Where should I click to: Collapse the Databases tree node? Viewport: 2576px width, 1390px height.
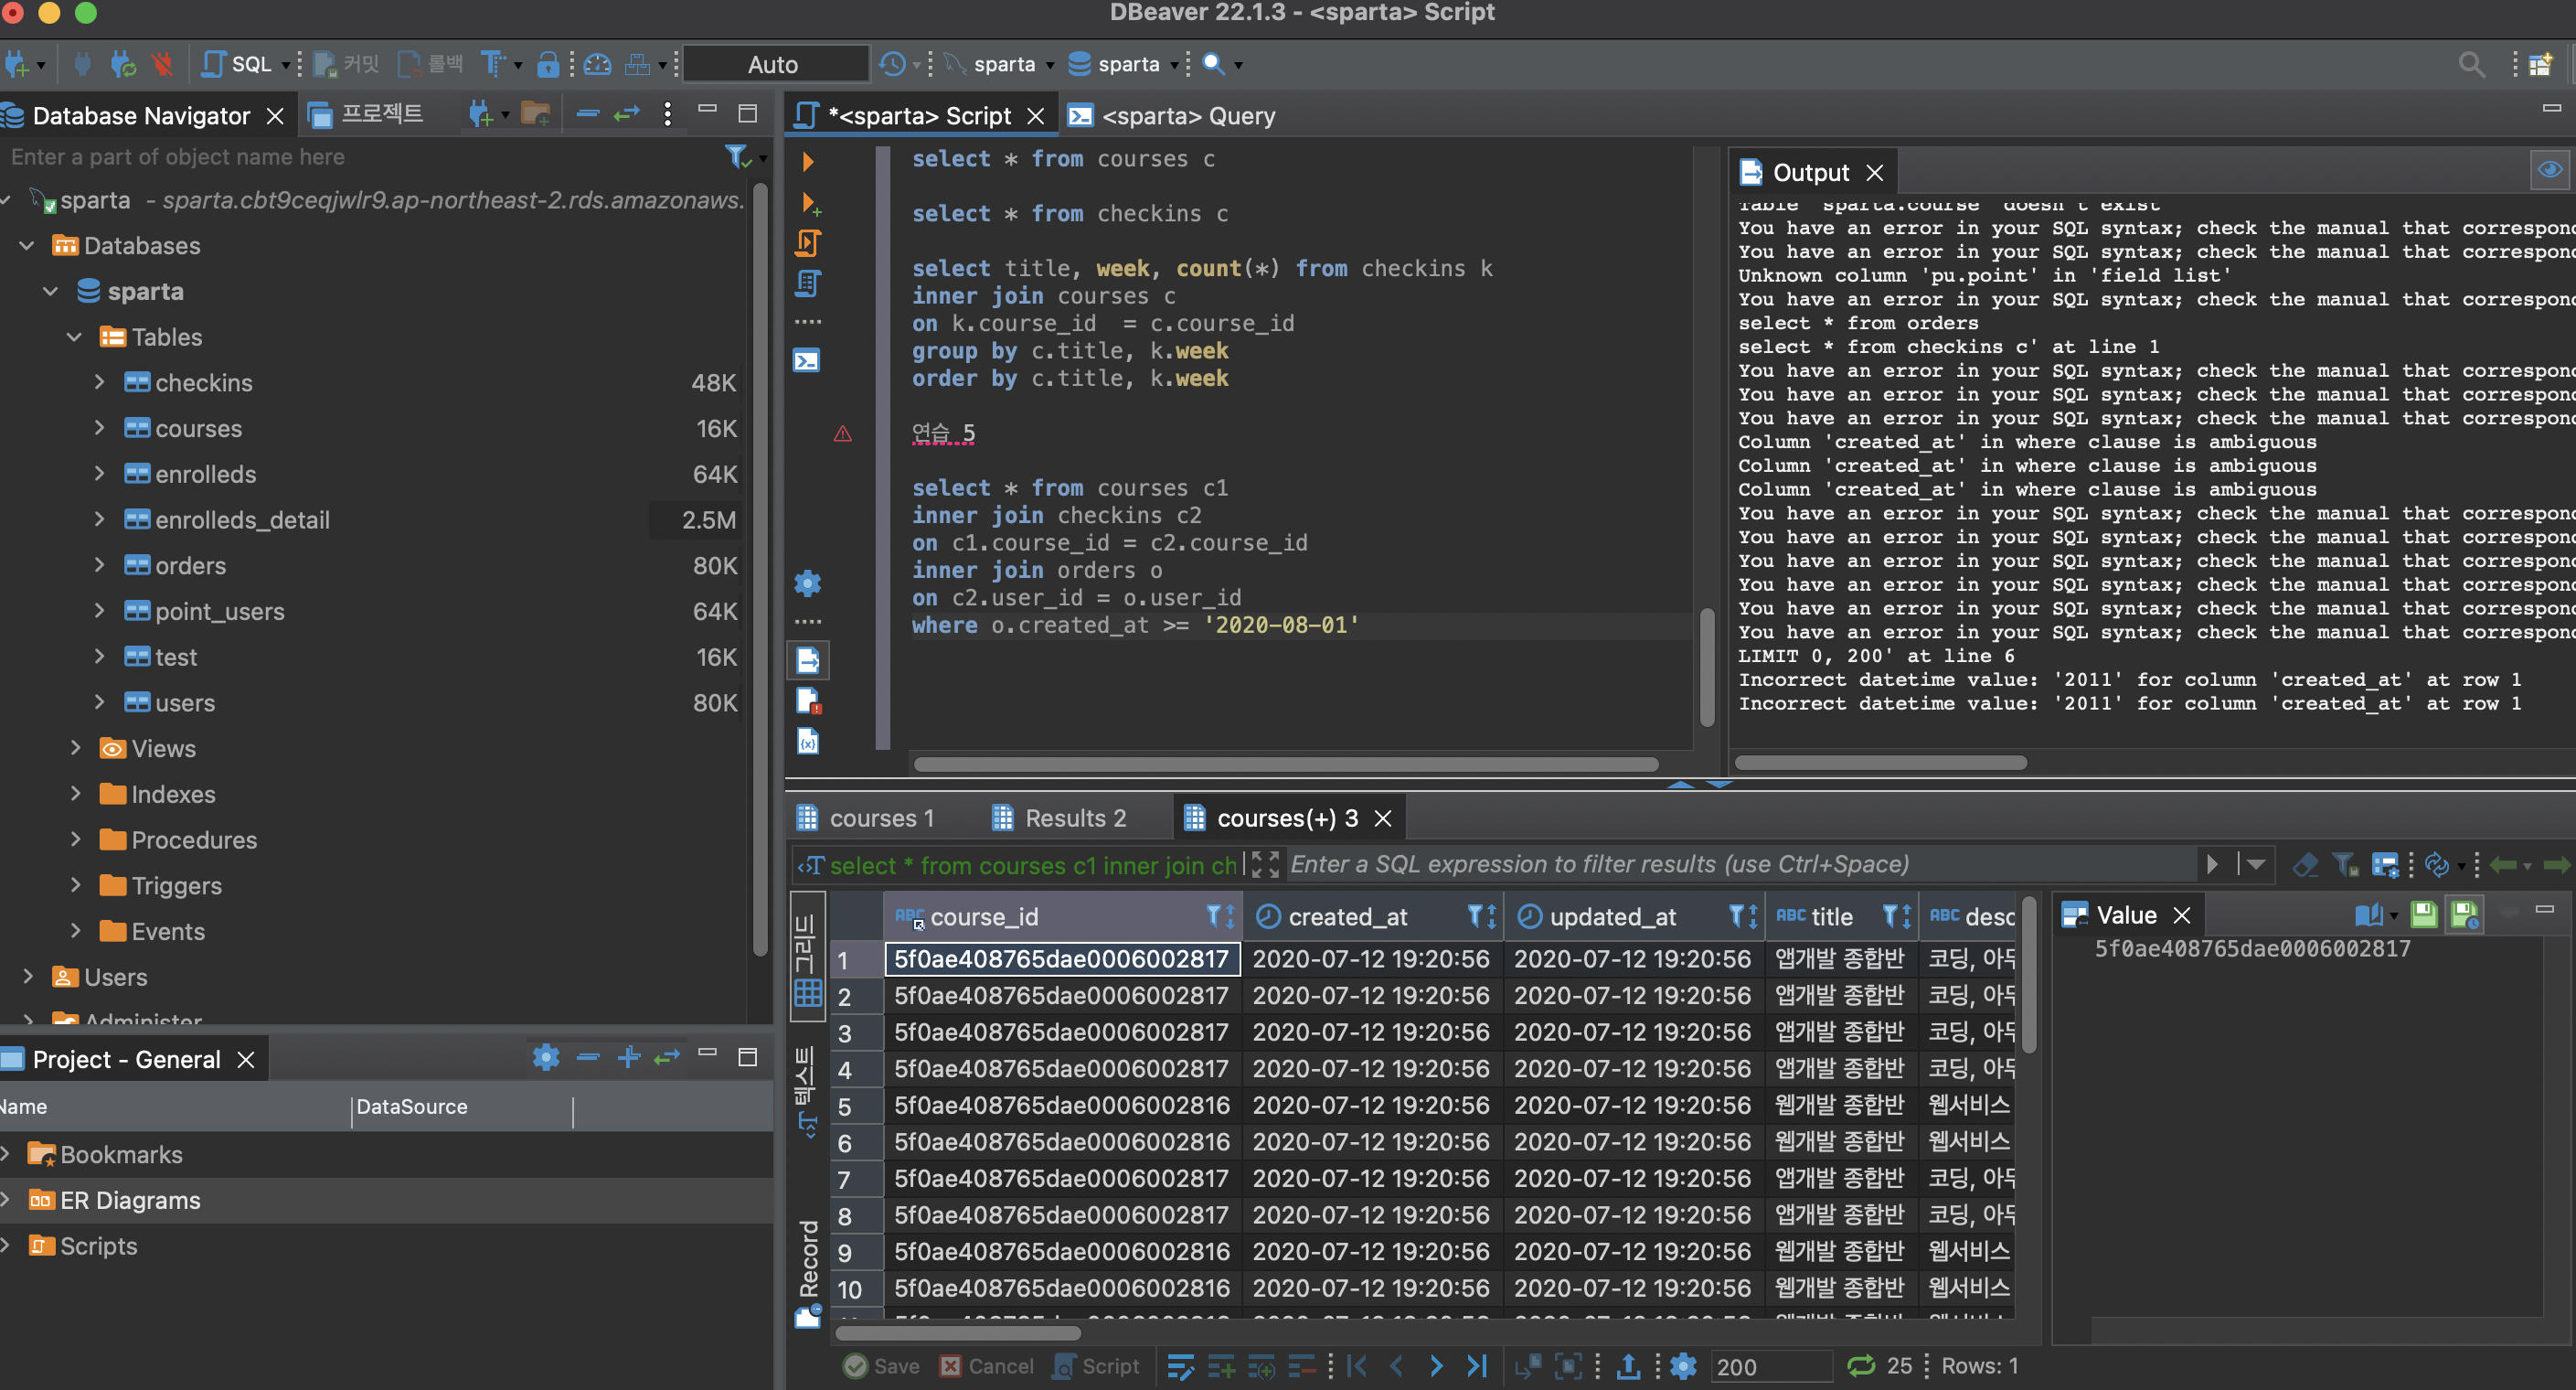(x=27, y=245)
